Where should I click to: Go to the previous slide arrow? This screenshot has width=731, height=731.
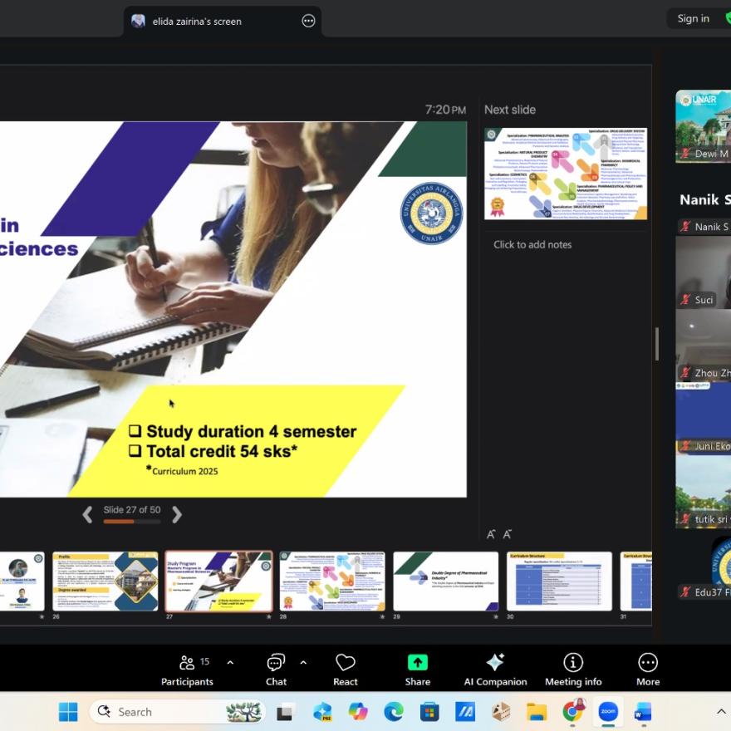[87, 515]
